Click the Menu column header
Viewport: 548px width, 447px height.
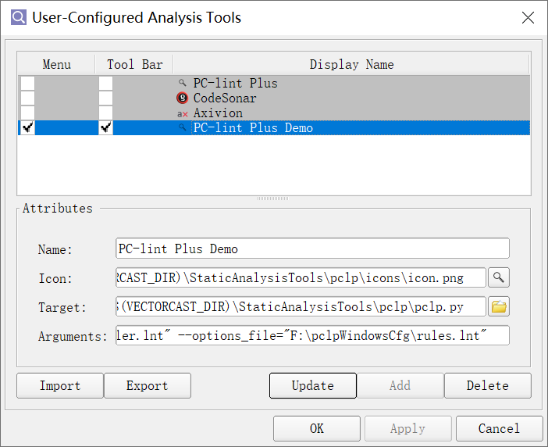56,65
